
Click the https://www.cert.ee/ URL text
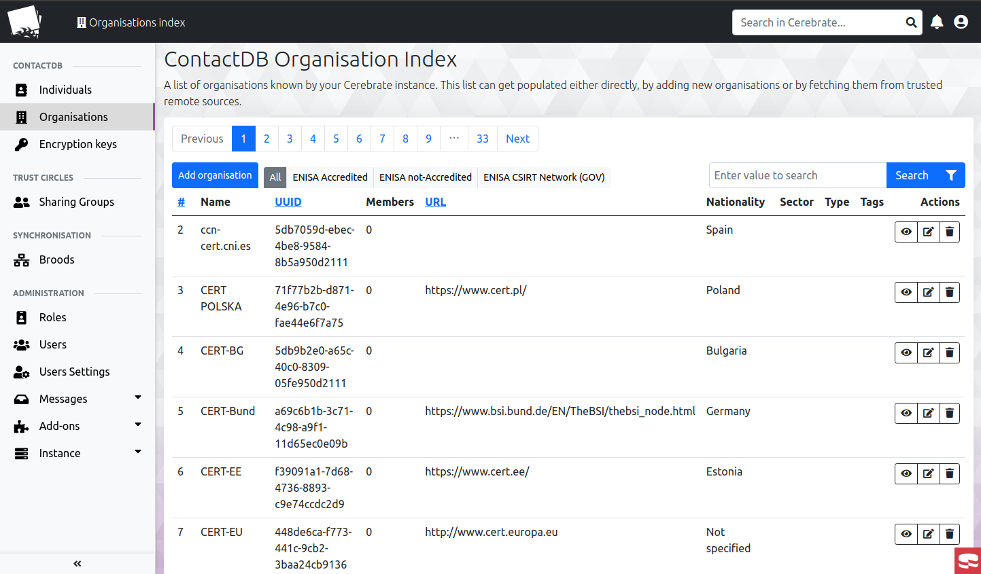click(x=477, y=471)
